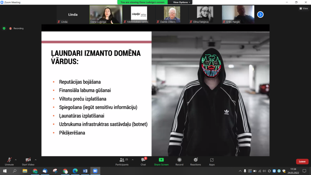311x175 pixels.
Task: Expand audio options arrow beside Unmute
Action: [x=16, y=160]
